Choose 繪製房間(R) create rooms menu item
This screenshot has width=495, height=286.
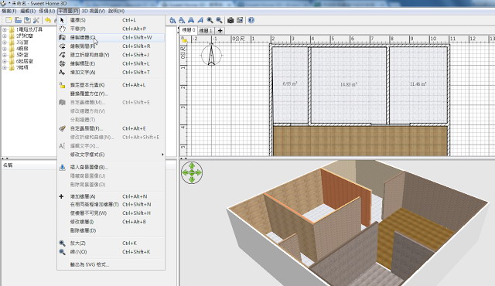pos(111,46)
